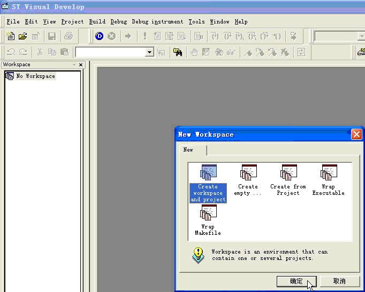Image resolution: width=365 pixels, height=292 pixels.
Task: Click the Cut scissors icon
Action: tap(40, 52)
